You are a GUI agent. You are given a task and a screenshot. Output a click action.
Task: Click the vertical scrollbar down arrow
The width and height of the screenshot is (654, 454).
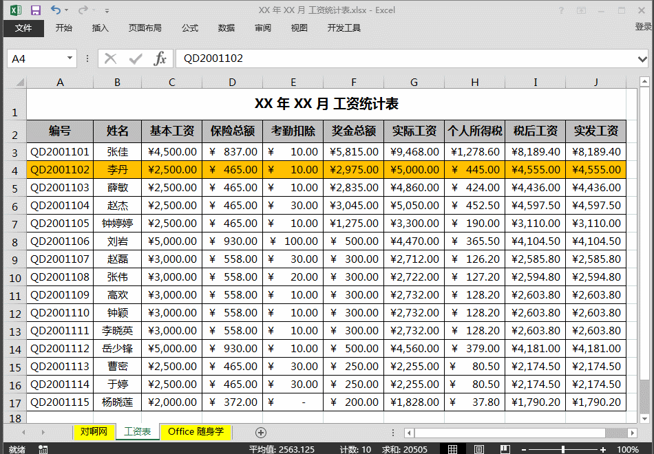point(644,418)
